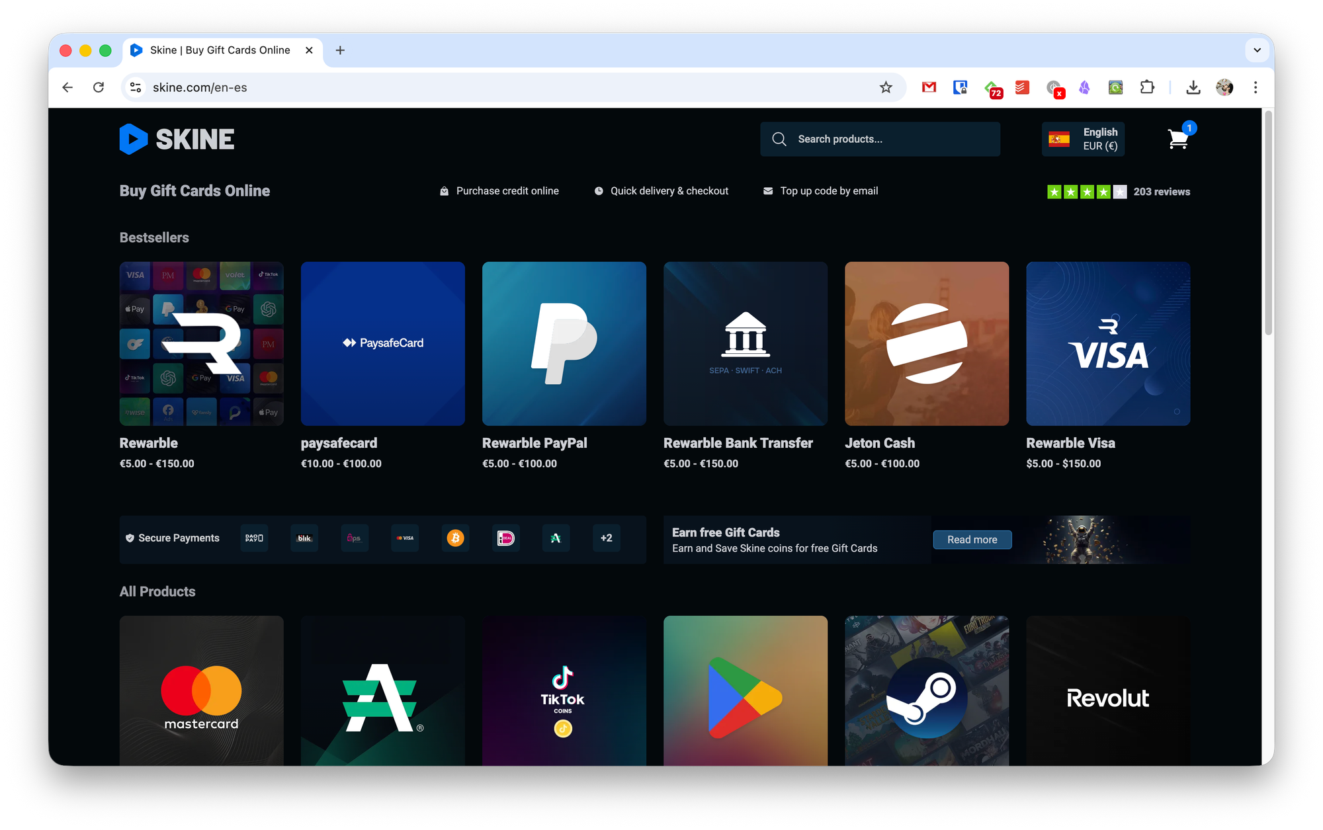
Task: Open a new browser tab
Action: [x=340, y=50]
